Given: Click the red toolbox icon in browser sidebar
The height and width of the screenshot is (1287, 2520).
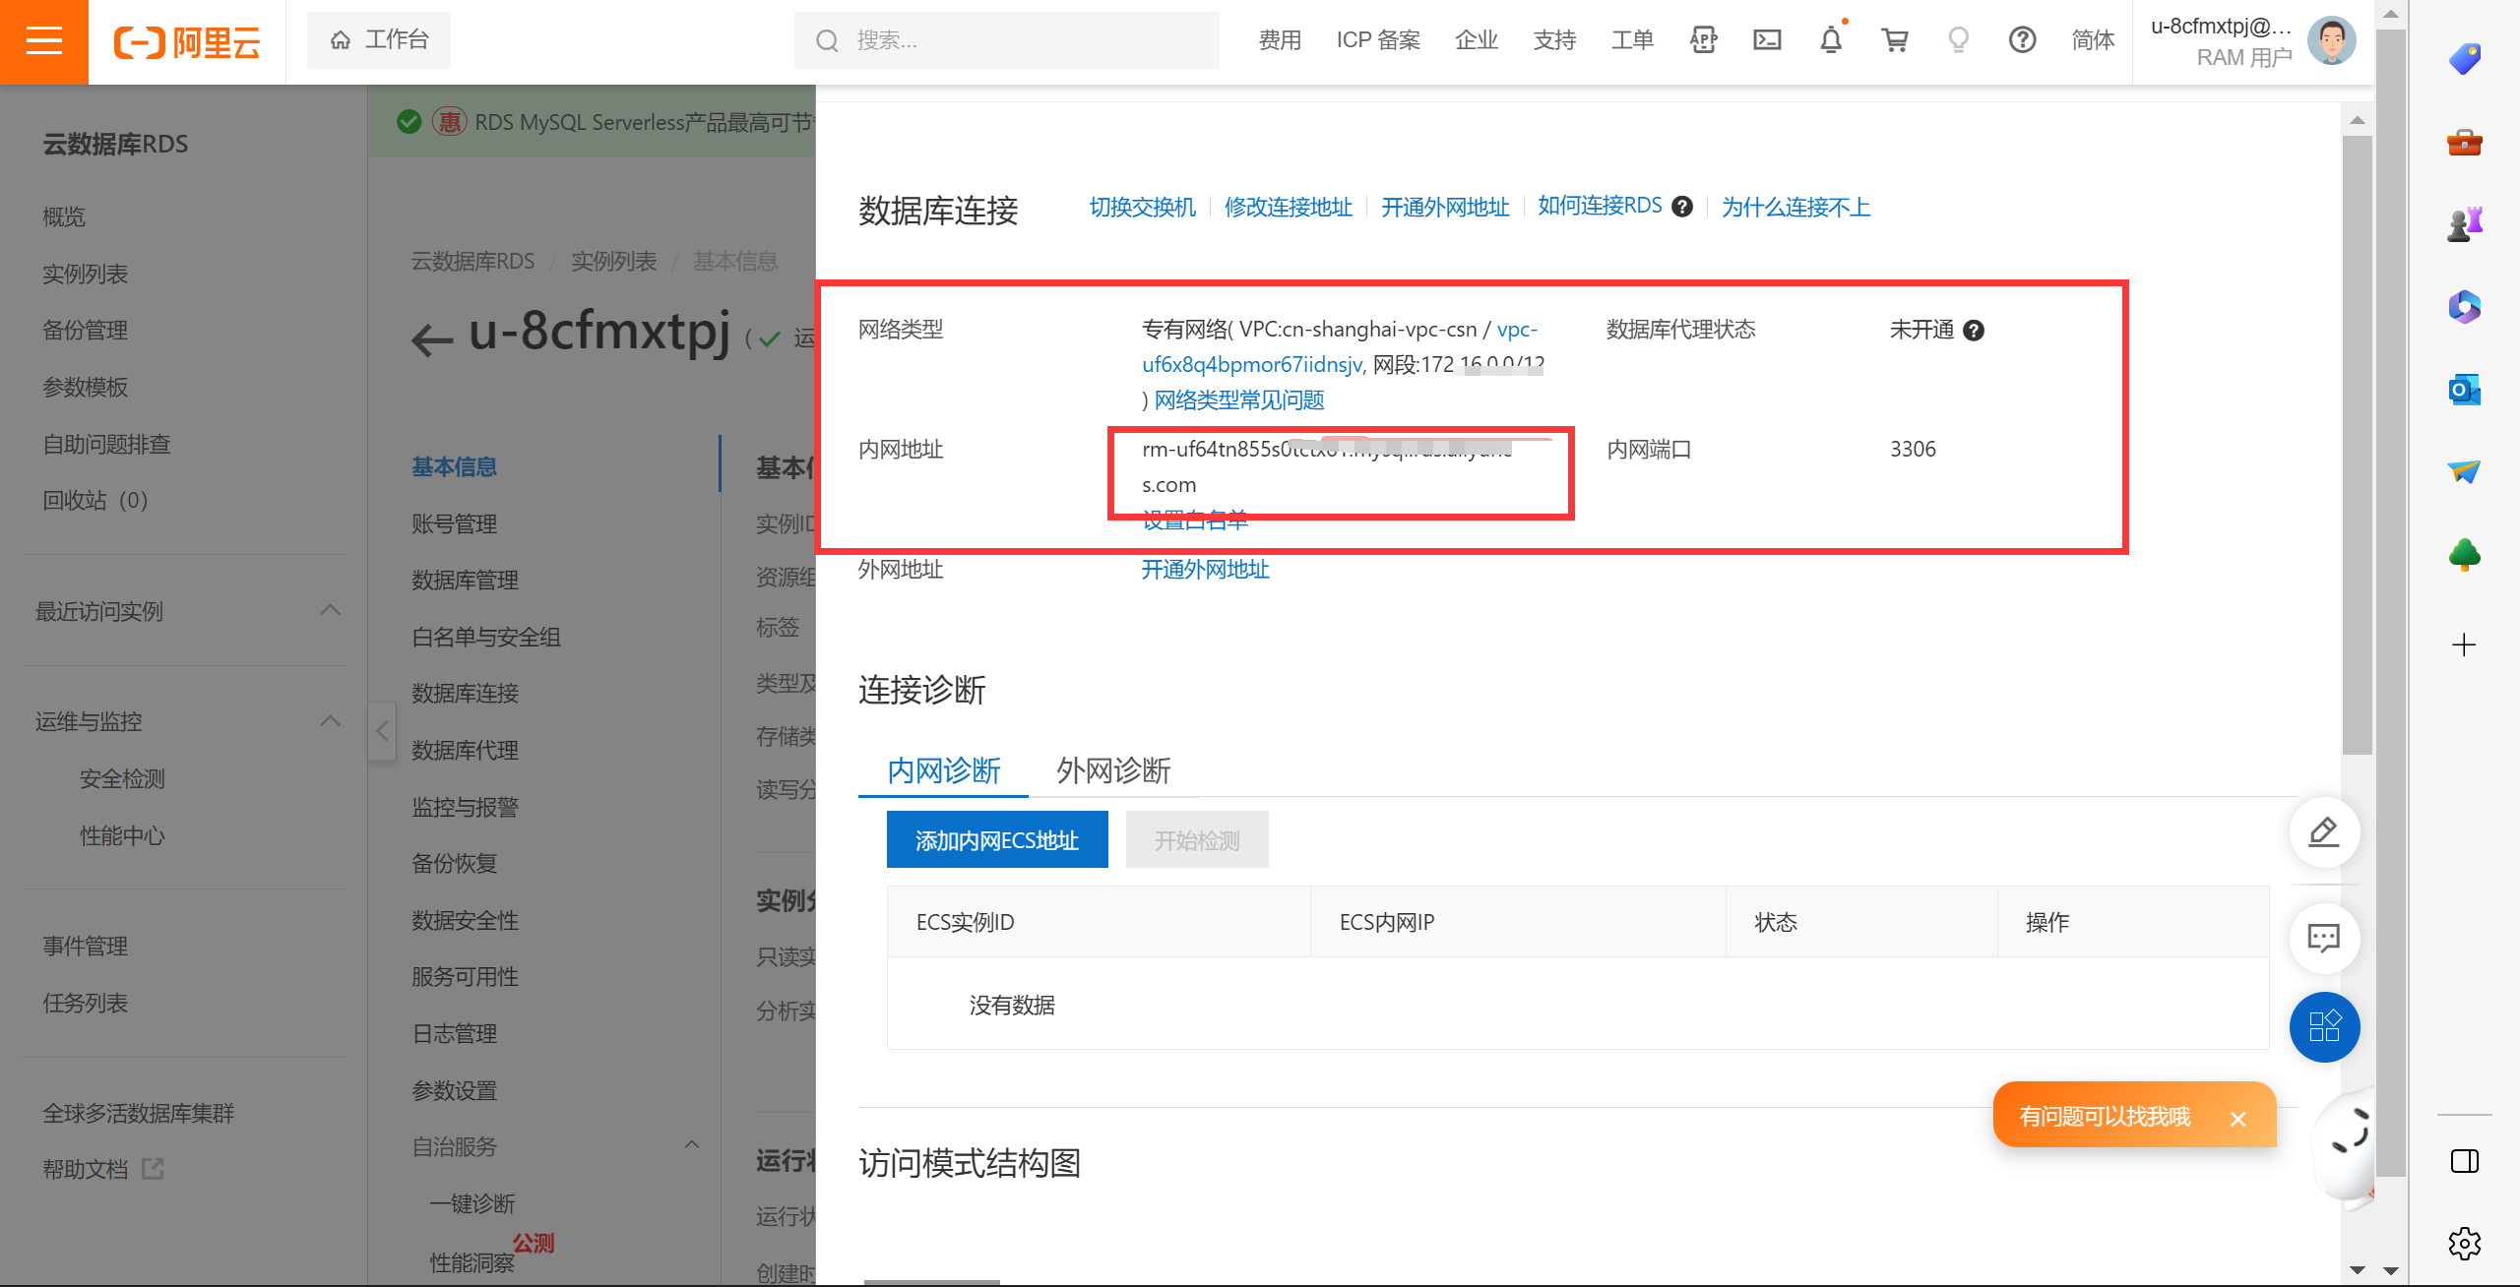Looking at the screenshot, I should click(2465, 143).
